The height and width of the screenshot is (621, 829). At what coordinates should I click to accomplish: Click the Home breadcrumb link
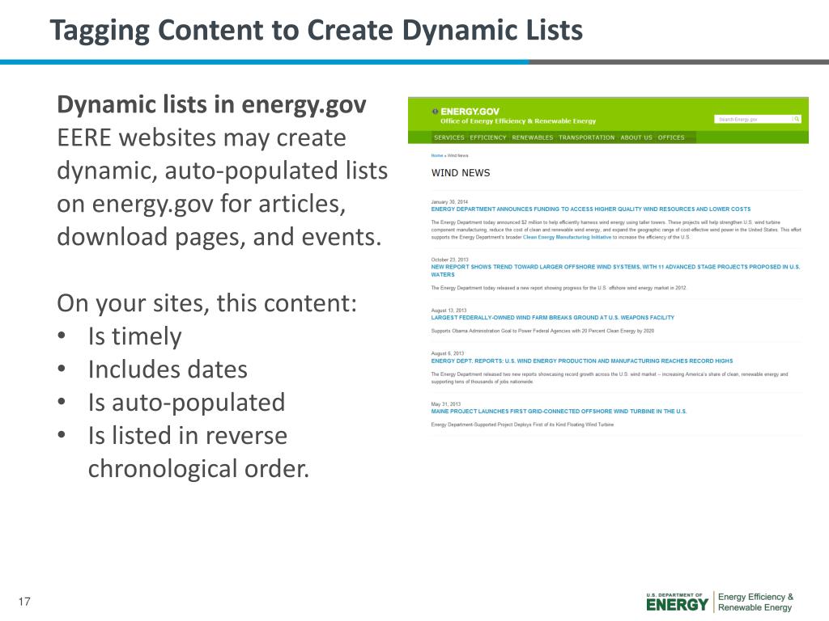point(436,156)
